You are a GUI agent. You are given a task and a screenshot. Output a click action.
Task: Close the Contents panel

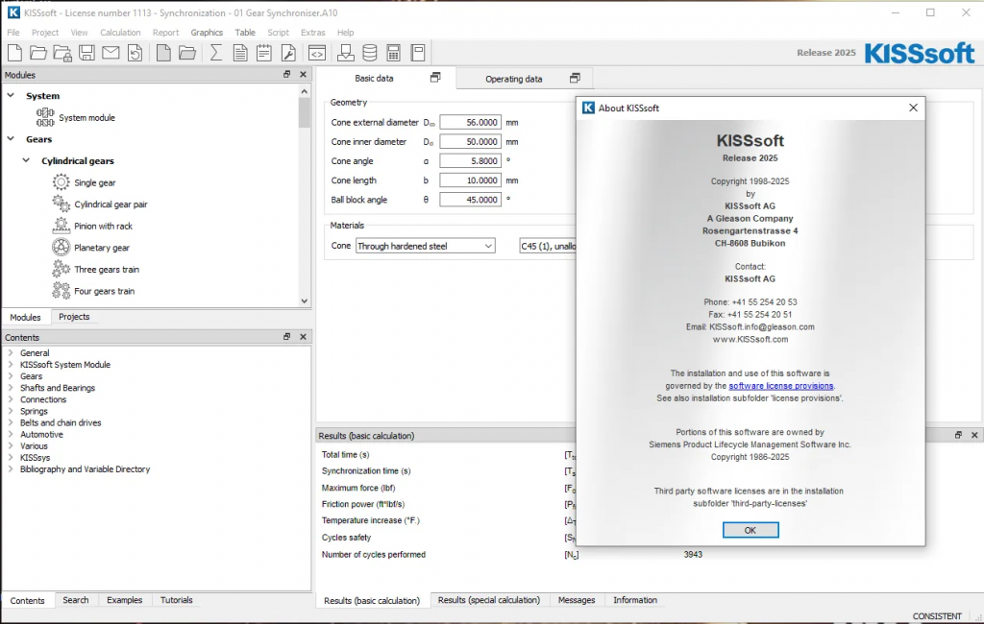[303, 337]
